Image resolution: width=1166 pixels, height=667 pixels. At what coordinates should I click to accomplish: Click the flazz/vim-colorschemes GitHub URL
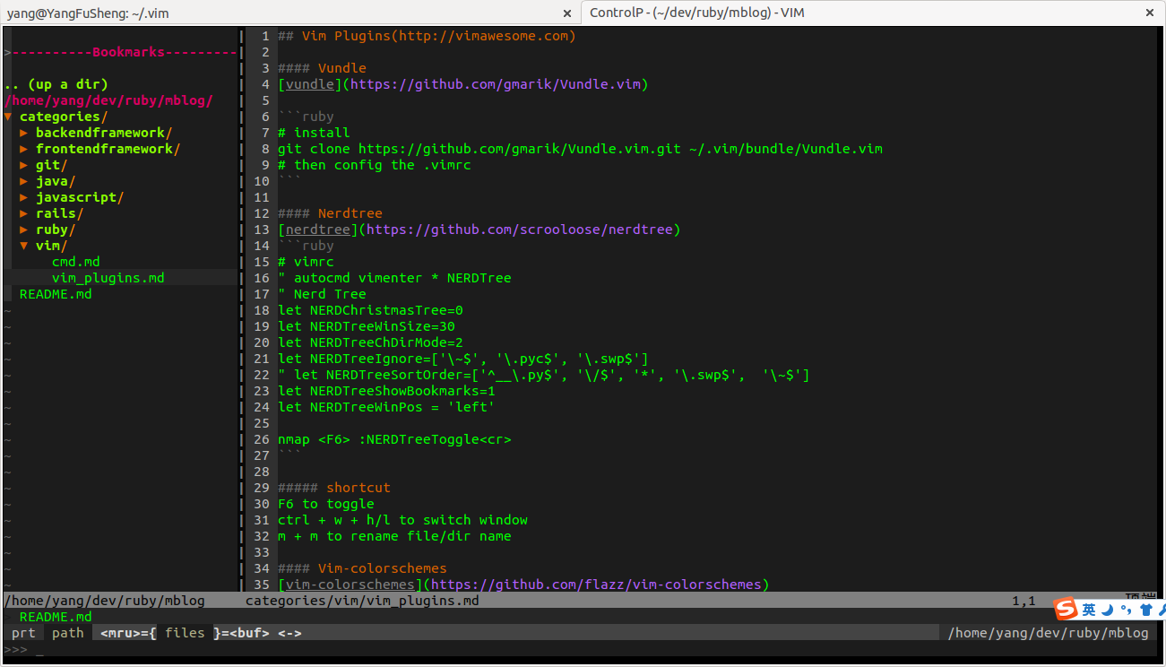pyautogui.click(x=596, y=585)
